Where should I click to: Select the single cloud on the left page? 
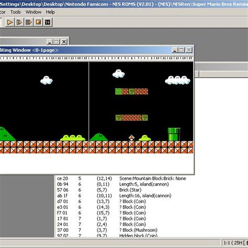click(x=47, y=80)
